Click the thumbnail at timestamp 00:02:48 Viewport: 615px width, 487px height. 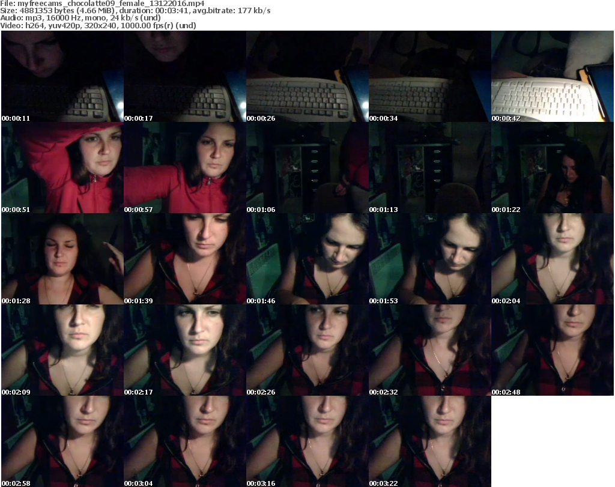(x=553, y=350)
